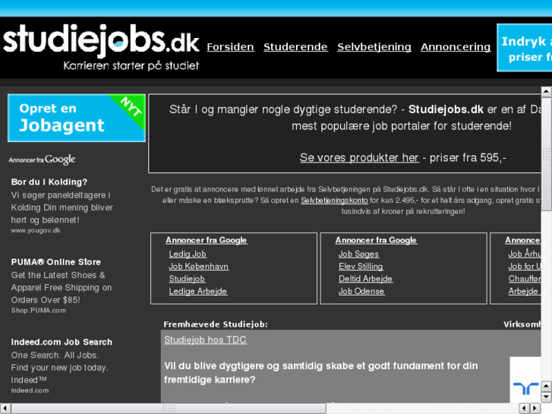Click the blue Indryk banner button
Viewport: 552px width, 414px height.
click(524, 48)
